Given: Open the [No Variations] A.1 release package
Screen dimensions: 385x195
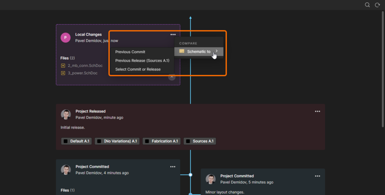Looking at the screenshot, I should (x=117, y=141).
